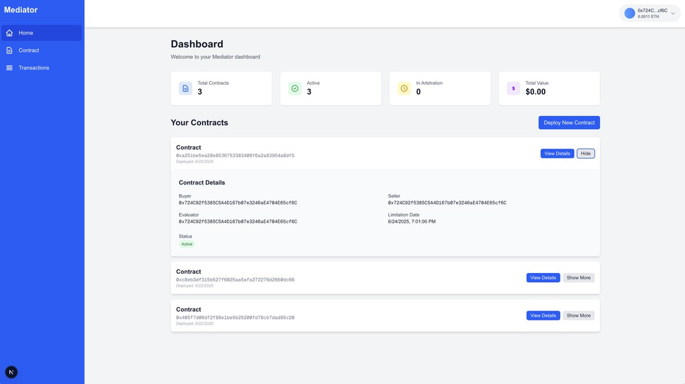
Task: View Details of the first contract
Action: (557, 153)
